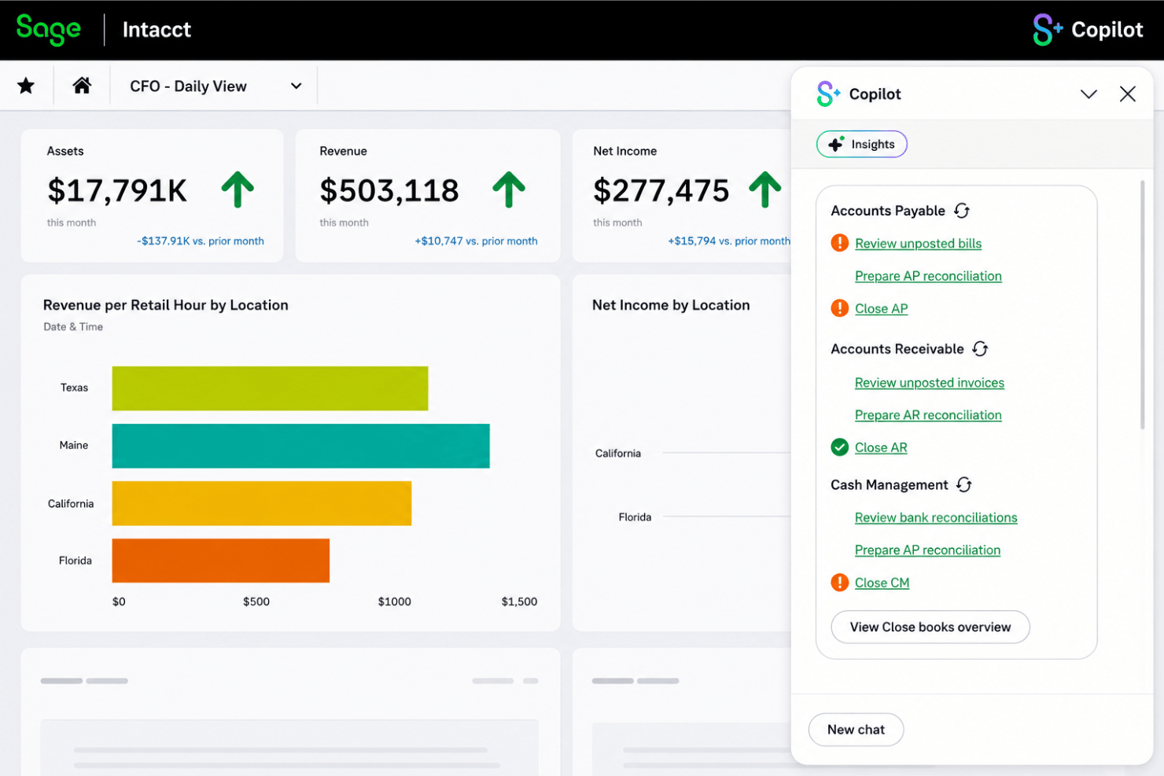The width and height of the screenshot is (1164, 776).
Task: Click California label in Net Income chart
Action: click(618, 454)
